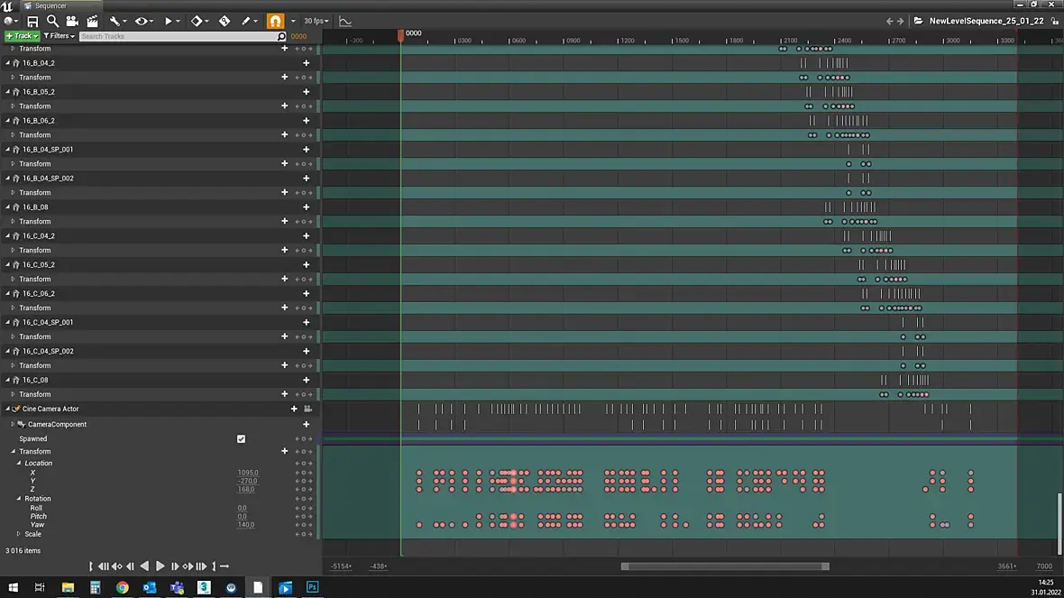Open File Explorer from the taskbar

pos(68,587)
